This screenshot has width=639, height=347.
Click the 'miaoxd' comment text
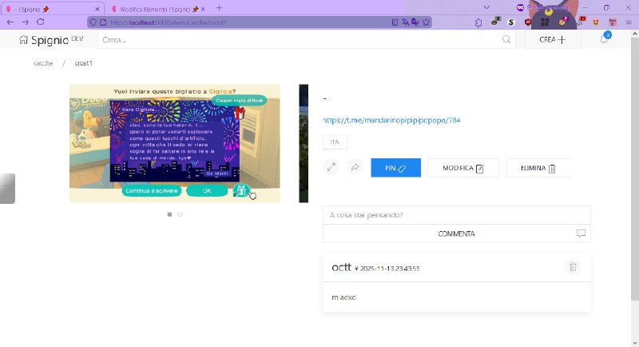343,297
